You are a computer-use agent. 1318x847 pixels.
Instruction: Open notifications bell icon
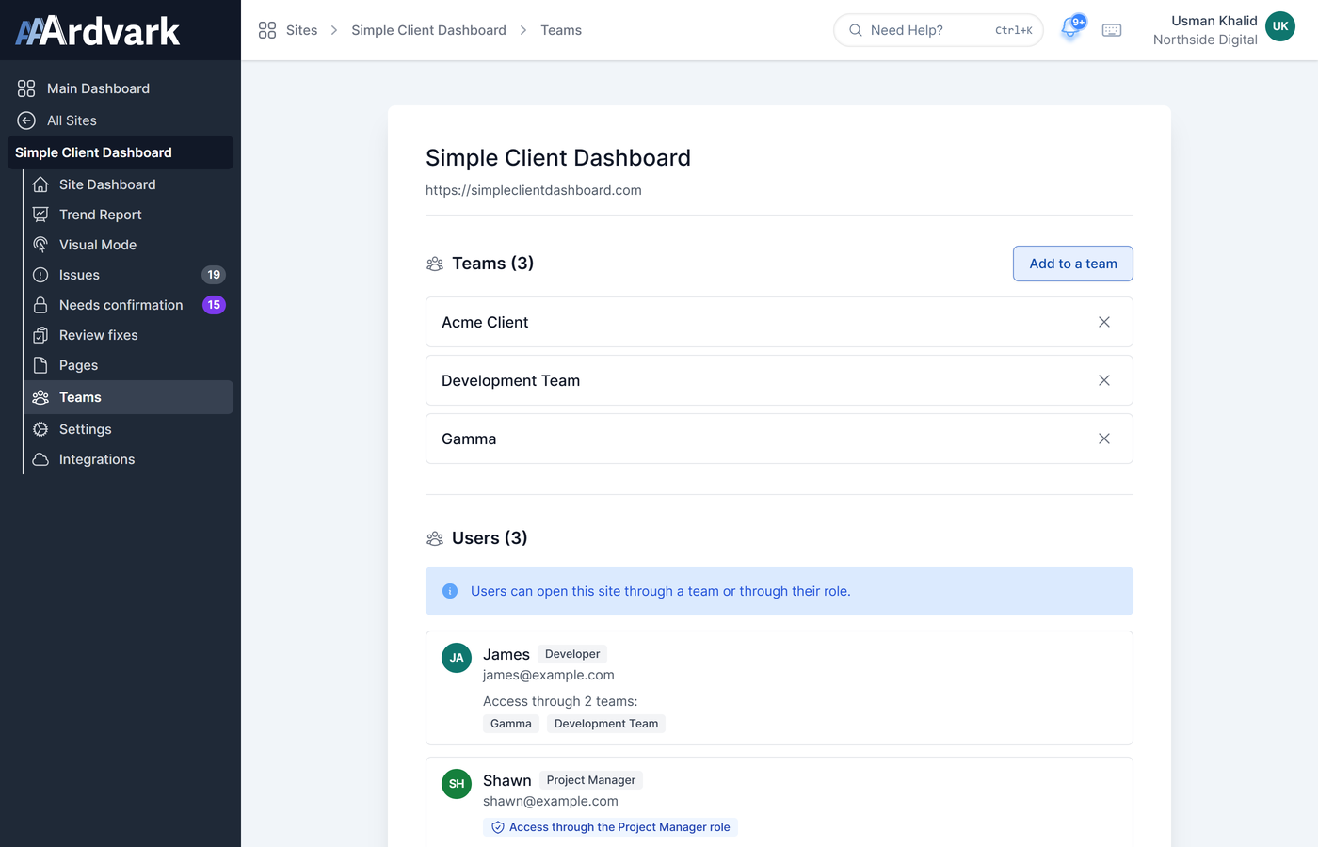click(1070, 29)
